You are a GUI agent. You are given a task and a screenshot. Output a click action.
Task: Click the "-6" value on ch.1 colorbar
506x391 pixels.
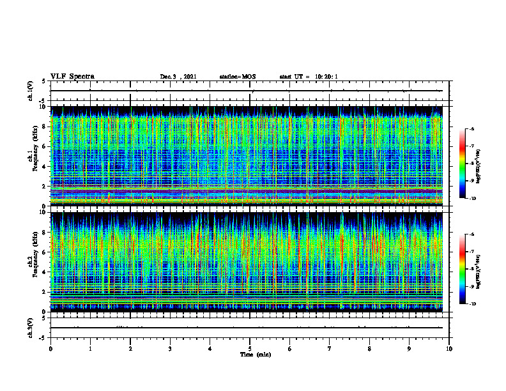[x=471, y=128]
